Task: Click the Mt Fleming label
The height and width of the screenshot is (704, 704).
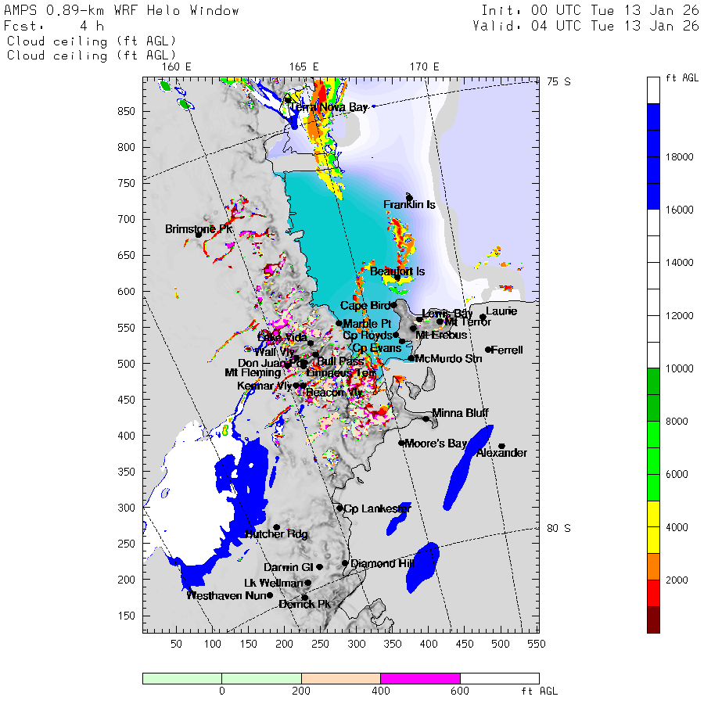Action: point(253,372)
